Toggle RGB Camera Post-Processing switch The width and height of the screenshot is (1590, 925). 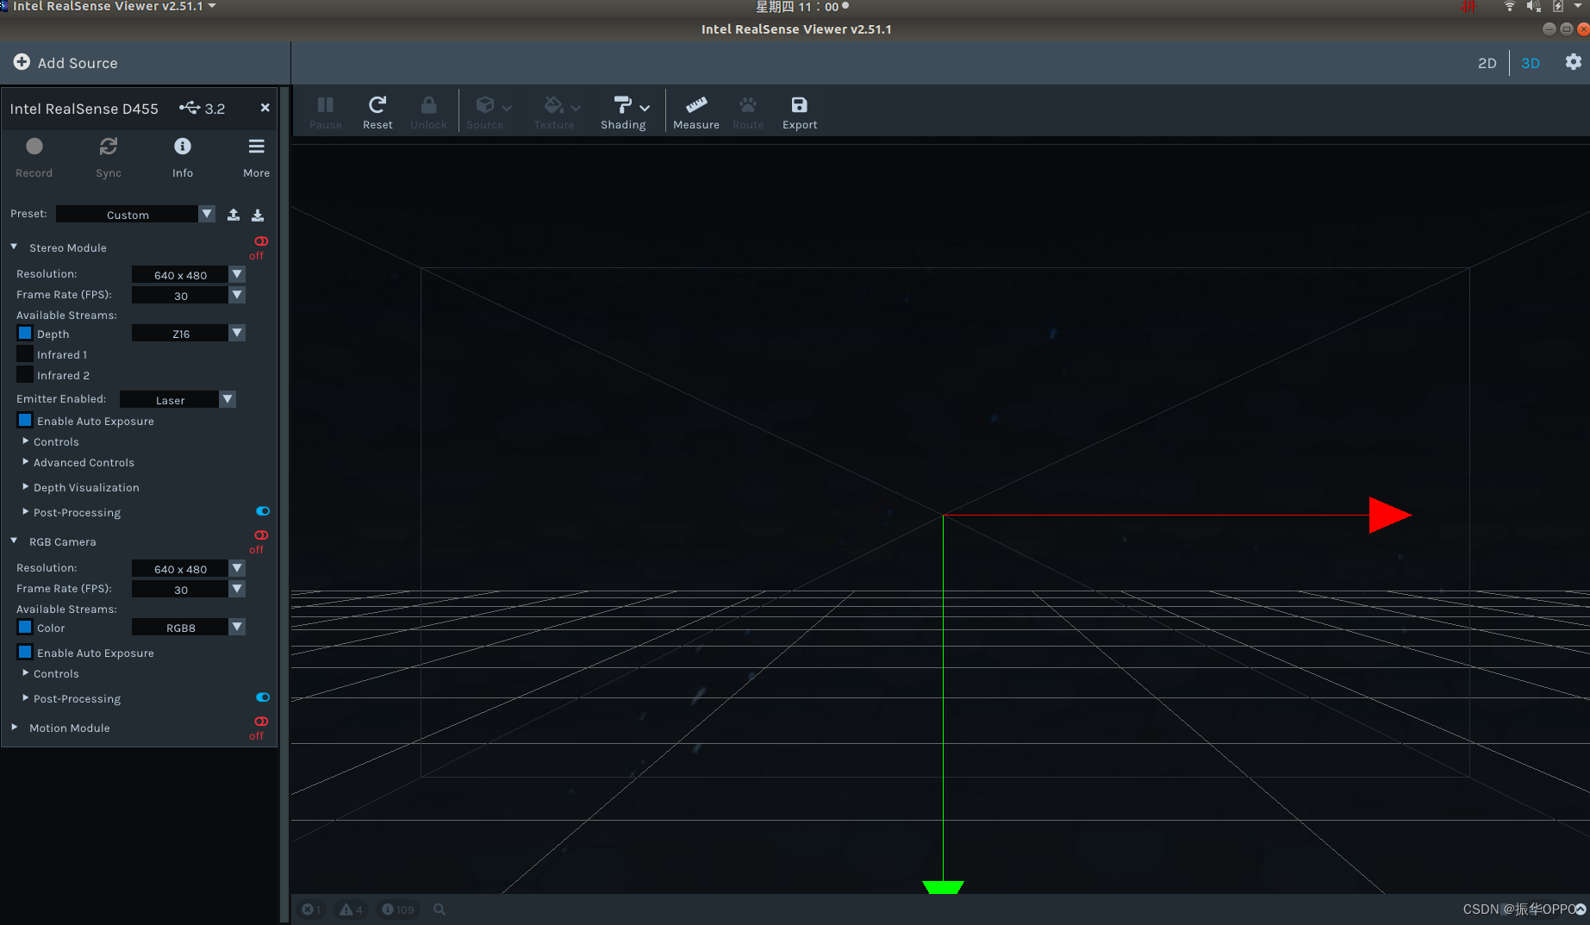263,697
